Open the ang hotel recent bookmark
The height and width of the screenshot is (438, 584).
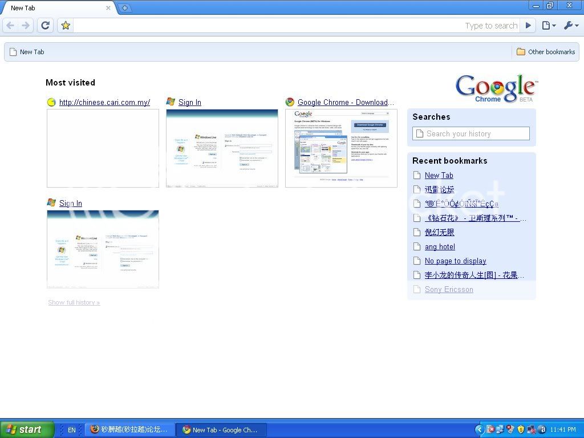pyautogui.click(x=440, y=246)
